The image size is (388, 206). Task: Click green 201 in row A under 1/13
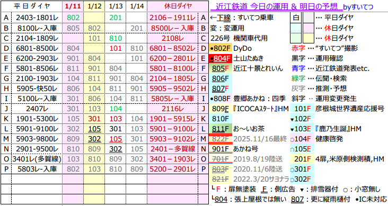116,18
